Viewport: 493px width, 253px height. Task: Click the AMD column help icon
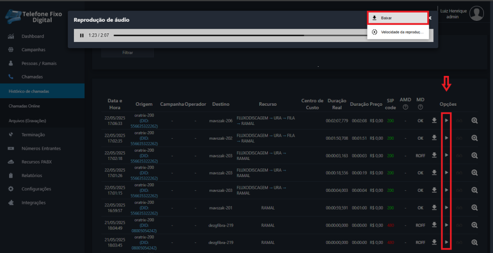point(405,107)
